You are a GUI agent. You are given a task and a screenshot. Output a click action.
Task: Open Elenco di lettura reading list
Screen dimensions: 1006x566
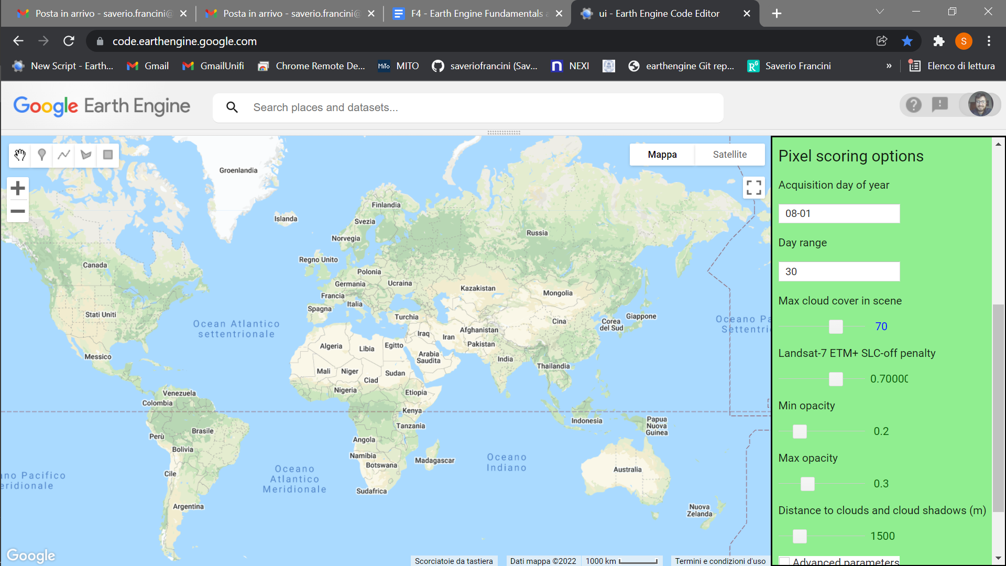pyautogui.click(x=952, y=66)
